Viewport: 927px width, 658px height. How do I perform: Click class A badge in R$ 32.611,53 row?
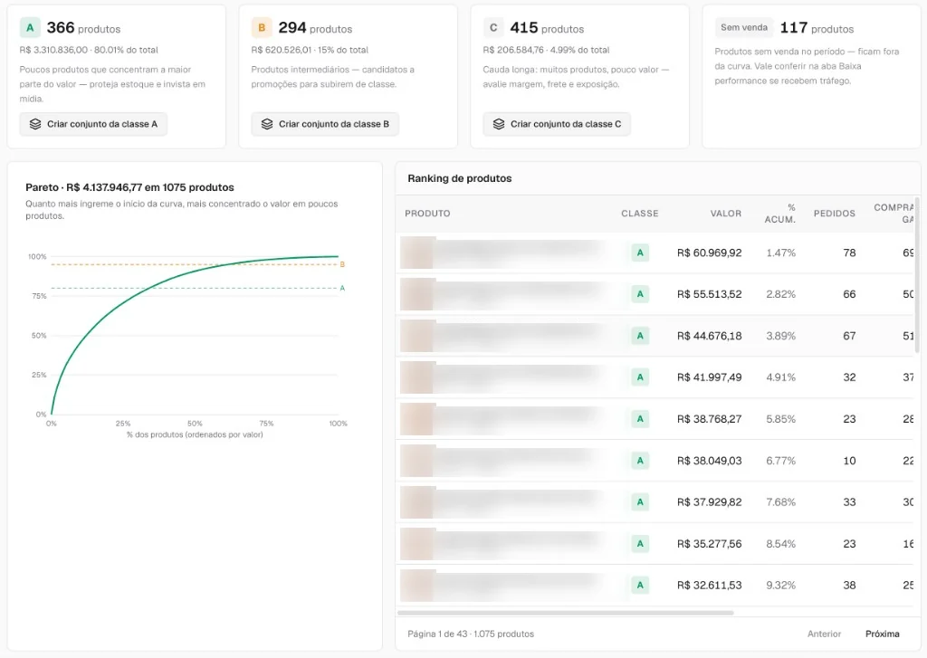640,586
